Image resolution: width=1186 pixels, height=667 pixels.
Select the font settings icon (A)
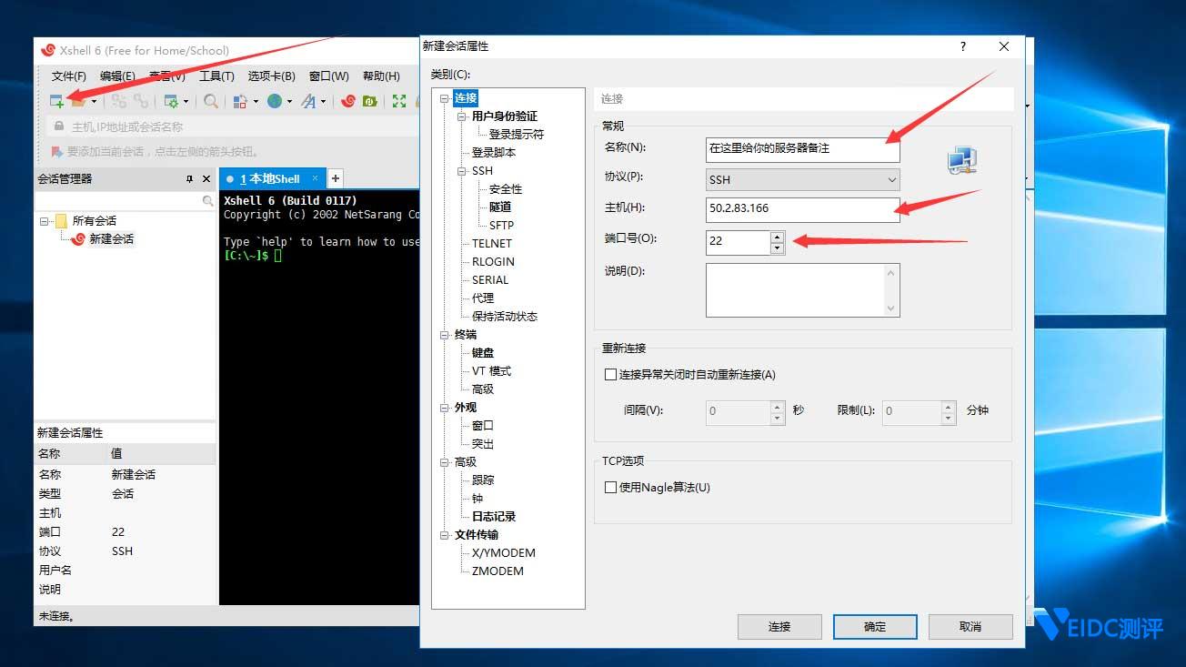click(309, 102)
